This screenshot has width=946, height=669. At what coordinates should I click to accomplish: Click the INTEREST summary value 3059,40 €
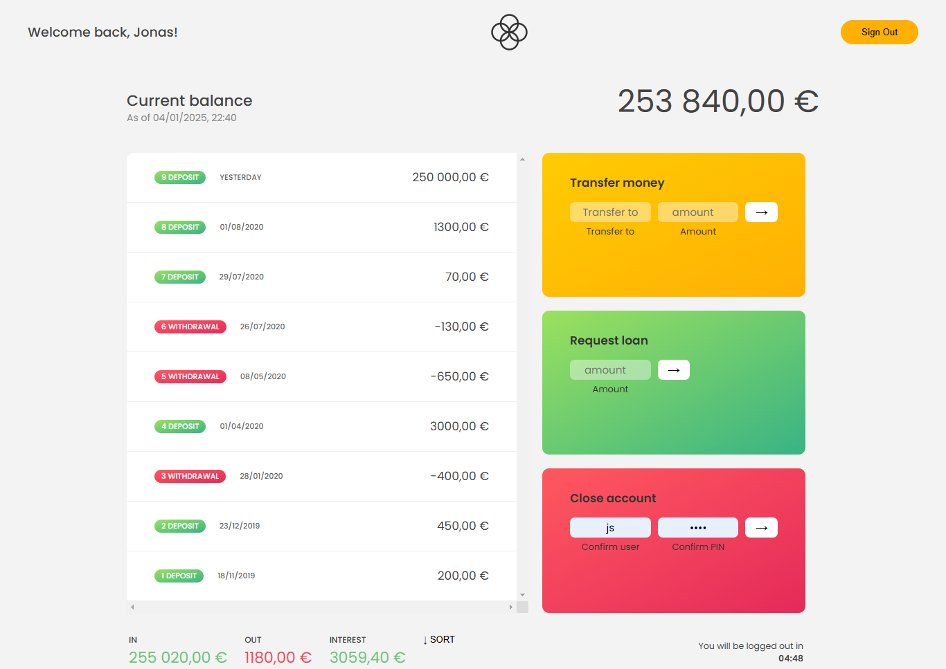click(x=367, y=657)
